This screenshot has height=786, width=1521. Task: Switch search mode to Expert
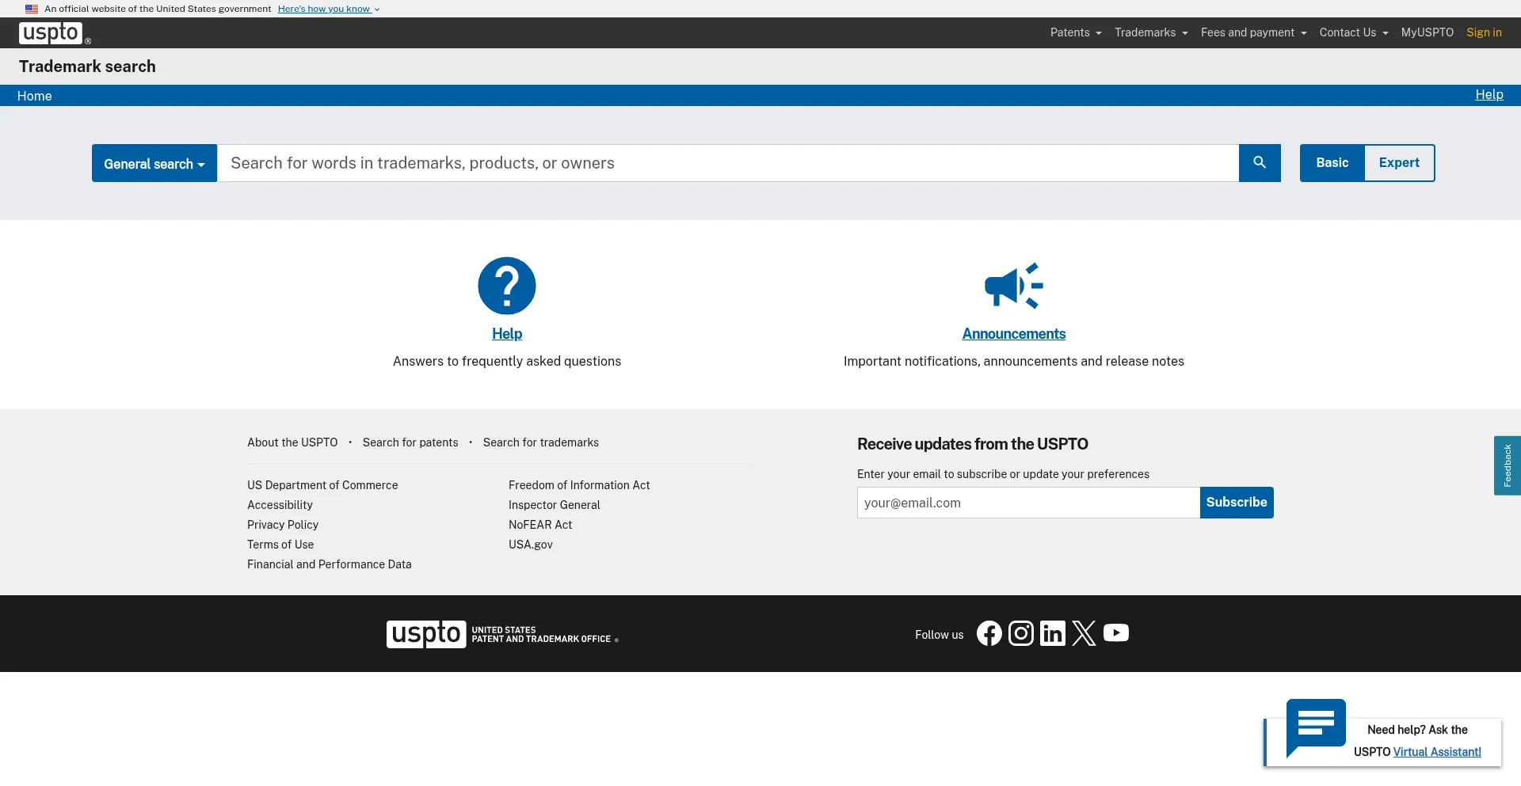[1399, 163]
